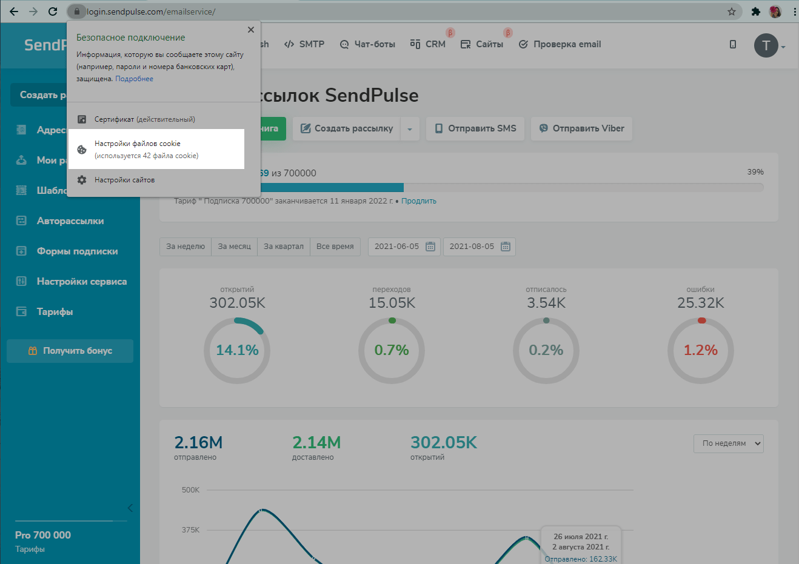Close the secure connection popup
This screenshot has width=799, height=564.
click(251, 29)
